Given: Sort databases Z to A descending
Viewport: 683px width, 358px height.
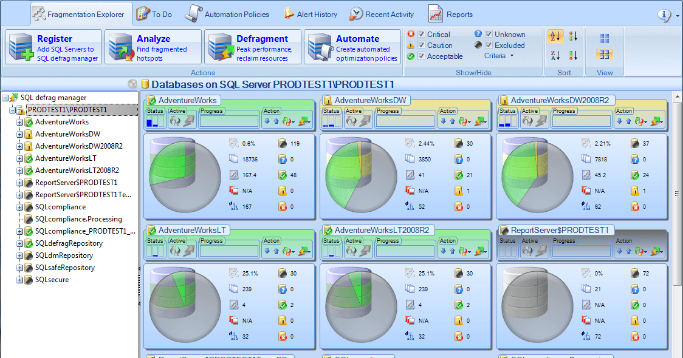Looking at the screenshot, I should [x=555, y=56].
